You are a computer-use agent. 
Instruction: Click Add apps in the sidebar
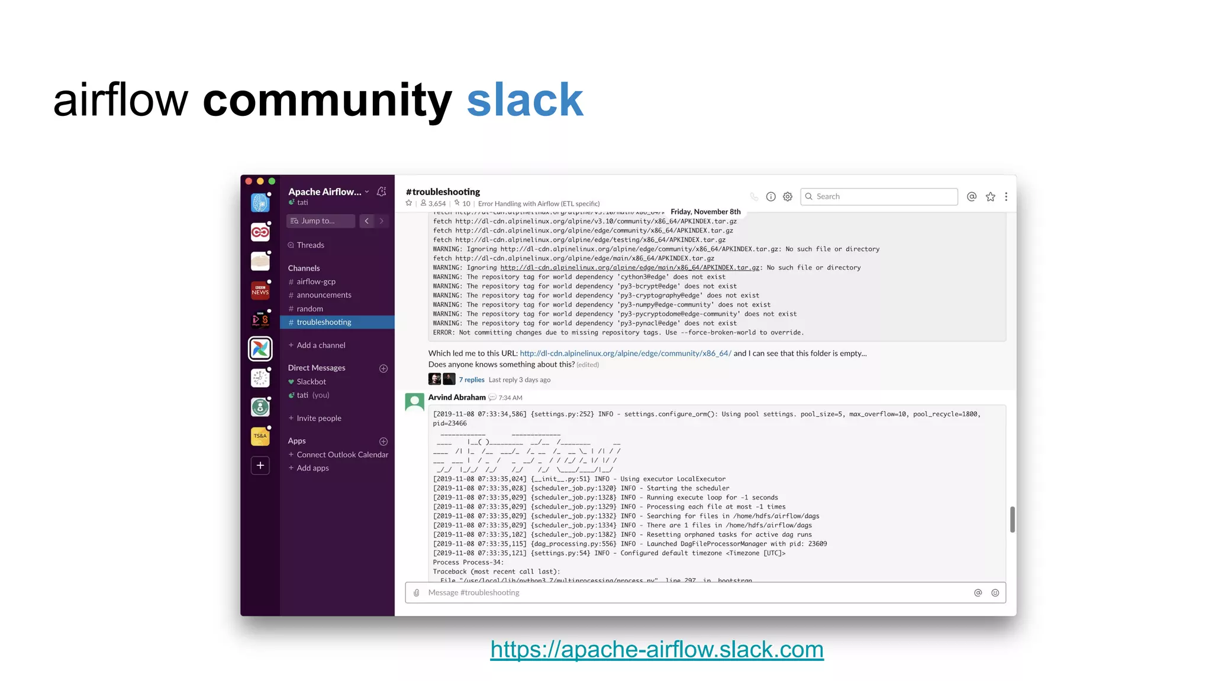(308, 468)
